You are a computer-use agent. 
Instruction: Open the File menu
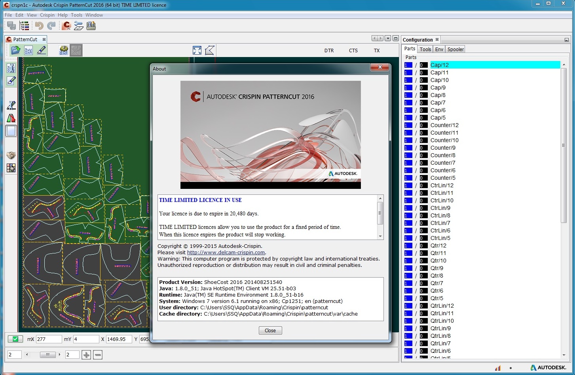coord(8,15)
